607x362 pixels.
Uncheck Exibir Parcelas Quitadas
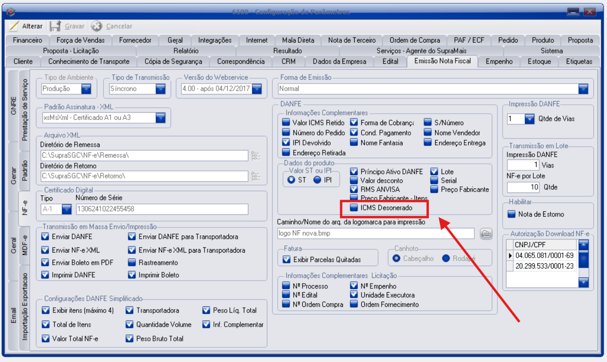(x=286, y=260)
